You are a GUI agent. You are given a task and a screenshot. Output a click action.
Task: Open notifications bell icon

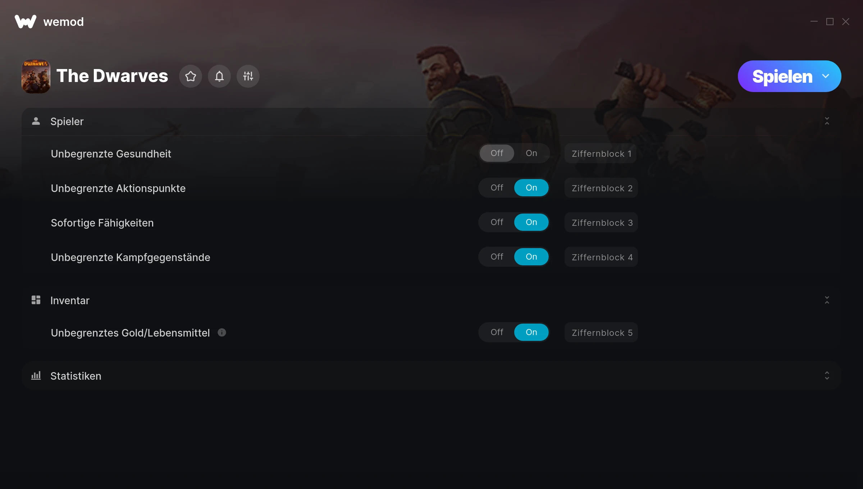219,76
